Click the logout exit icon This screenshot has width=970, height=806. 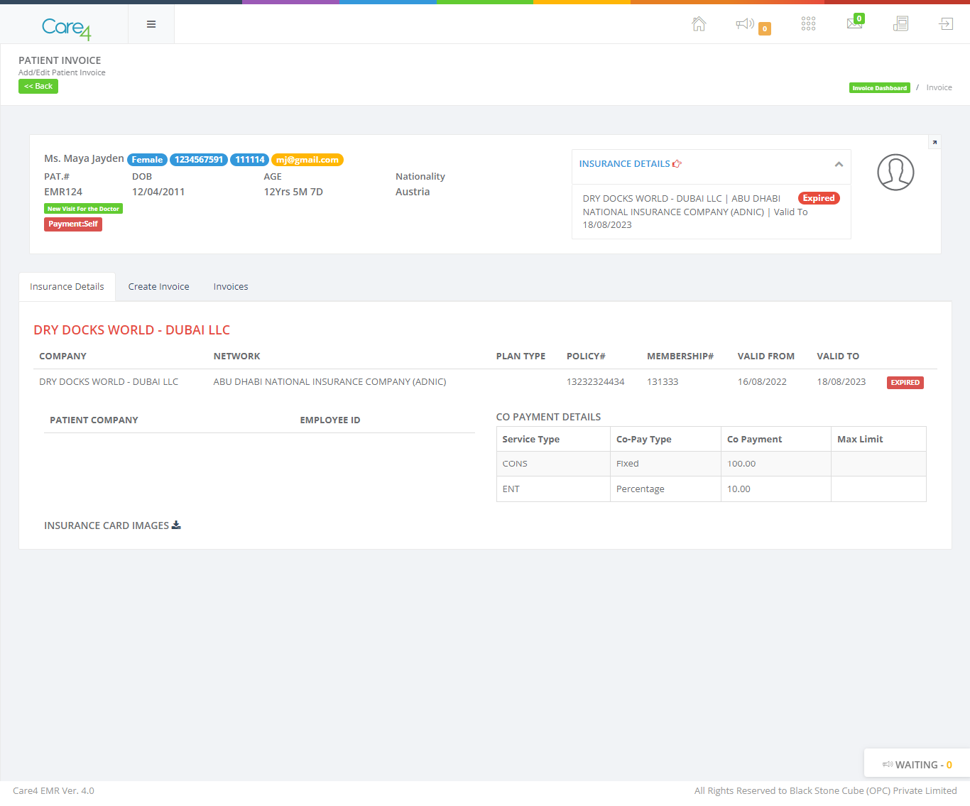pos(946,24)
